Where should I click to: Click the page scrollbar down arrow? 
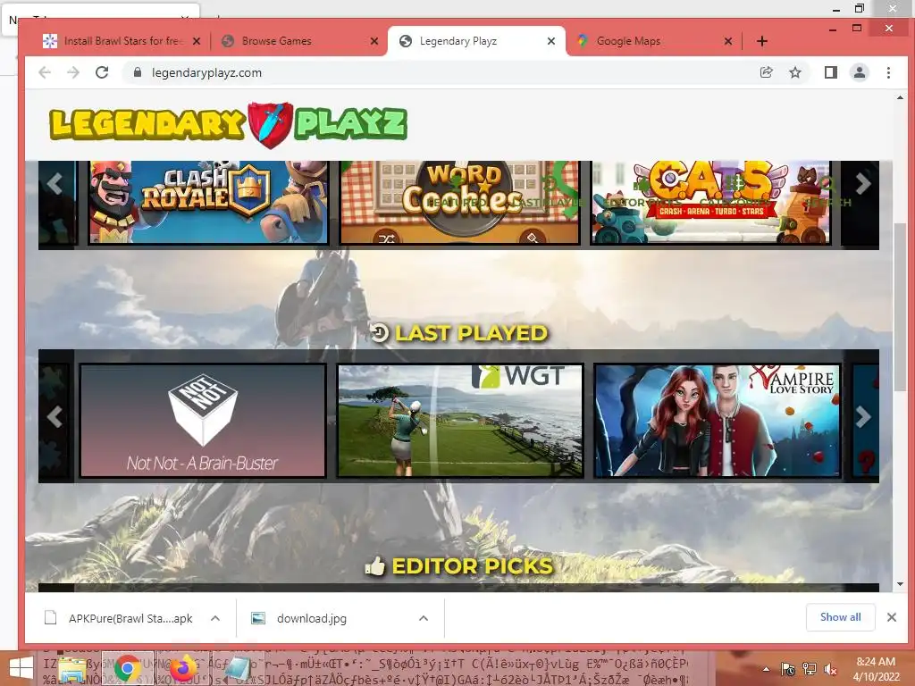900,584
